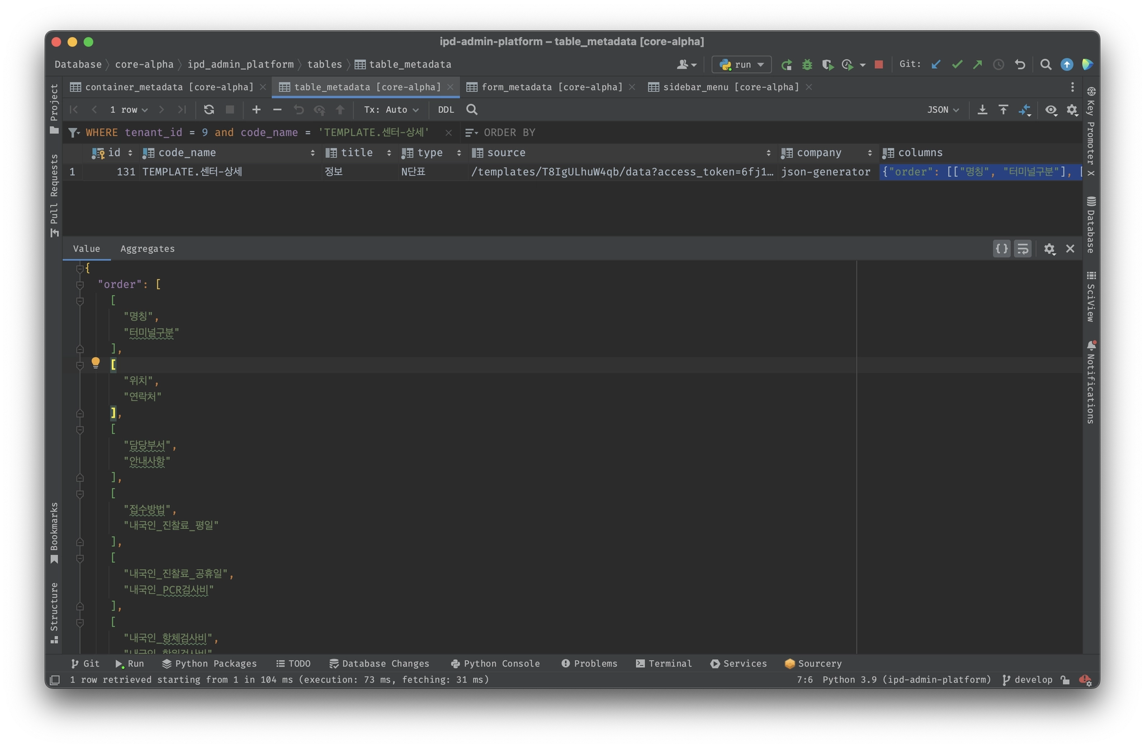Add a new row with plus icon

(x=256, y=110)
